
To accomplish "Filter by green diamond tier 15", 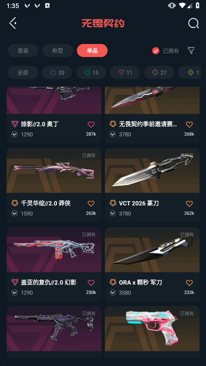I will click(x=91, y=73).
